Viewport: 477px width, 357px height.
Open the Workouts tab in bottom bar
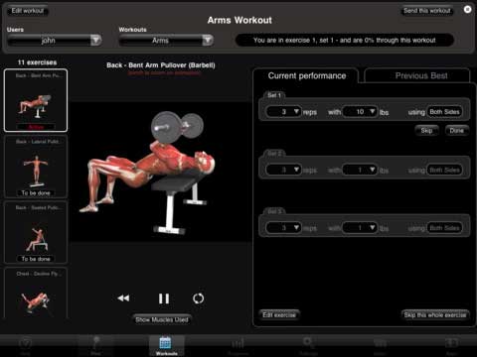tap(166, 345)
